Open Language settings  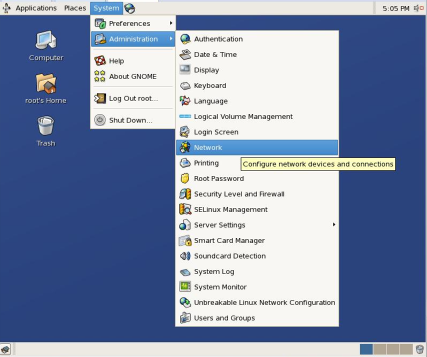tap(257, 101)
